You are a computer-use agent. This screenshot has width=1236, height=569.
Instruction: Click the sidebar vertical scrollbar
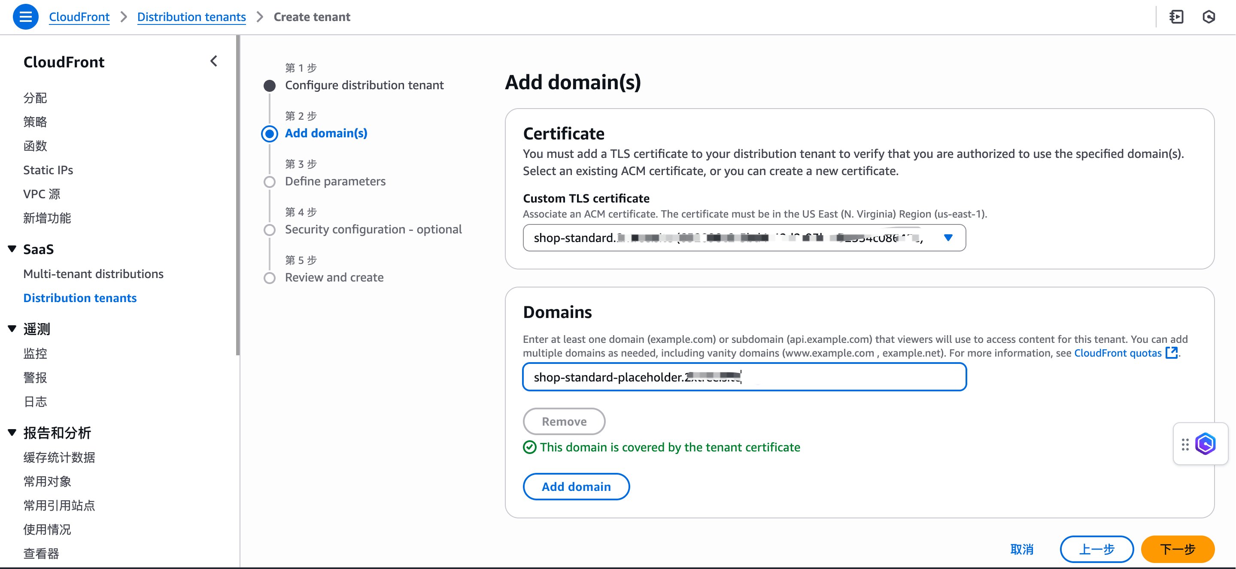click(237, 195)
